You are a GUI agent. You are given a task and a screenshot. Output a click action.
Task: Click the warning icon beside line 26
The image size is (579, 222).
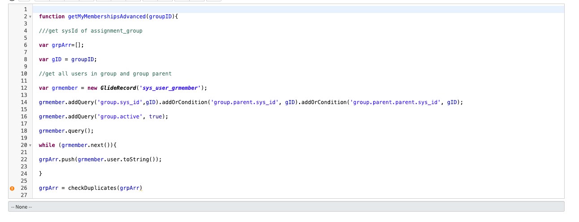[x=12, y=188]
